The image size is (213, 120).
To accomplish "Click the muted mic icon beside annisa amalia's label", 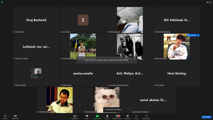I will 61,85.
